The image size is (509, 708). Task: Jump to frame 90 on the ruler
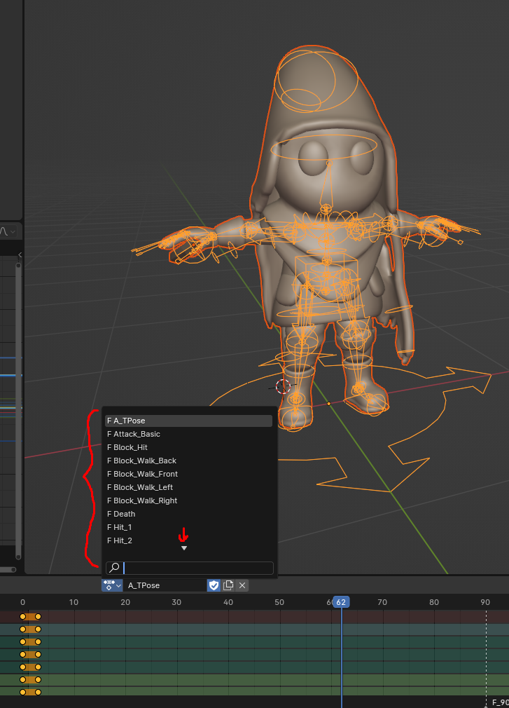(x=485, y=602)
